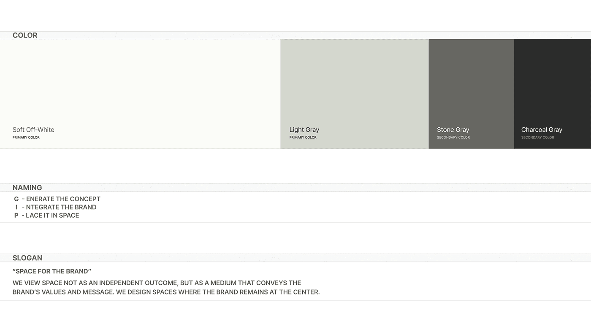Click the line starting 'BRAND'S VALUES AND MESSAGE'
The image size is (591, 332).
pos(166,292)
